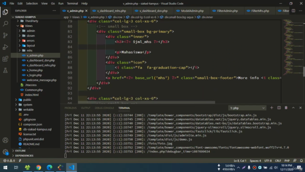Image resolution: width=305 pixels, height=172 pixels.
Task: Click errors and warnings status indicator
Action: [9, 161]
